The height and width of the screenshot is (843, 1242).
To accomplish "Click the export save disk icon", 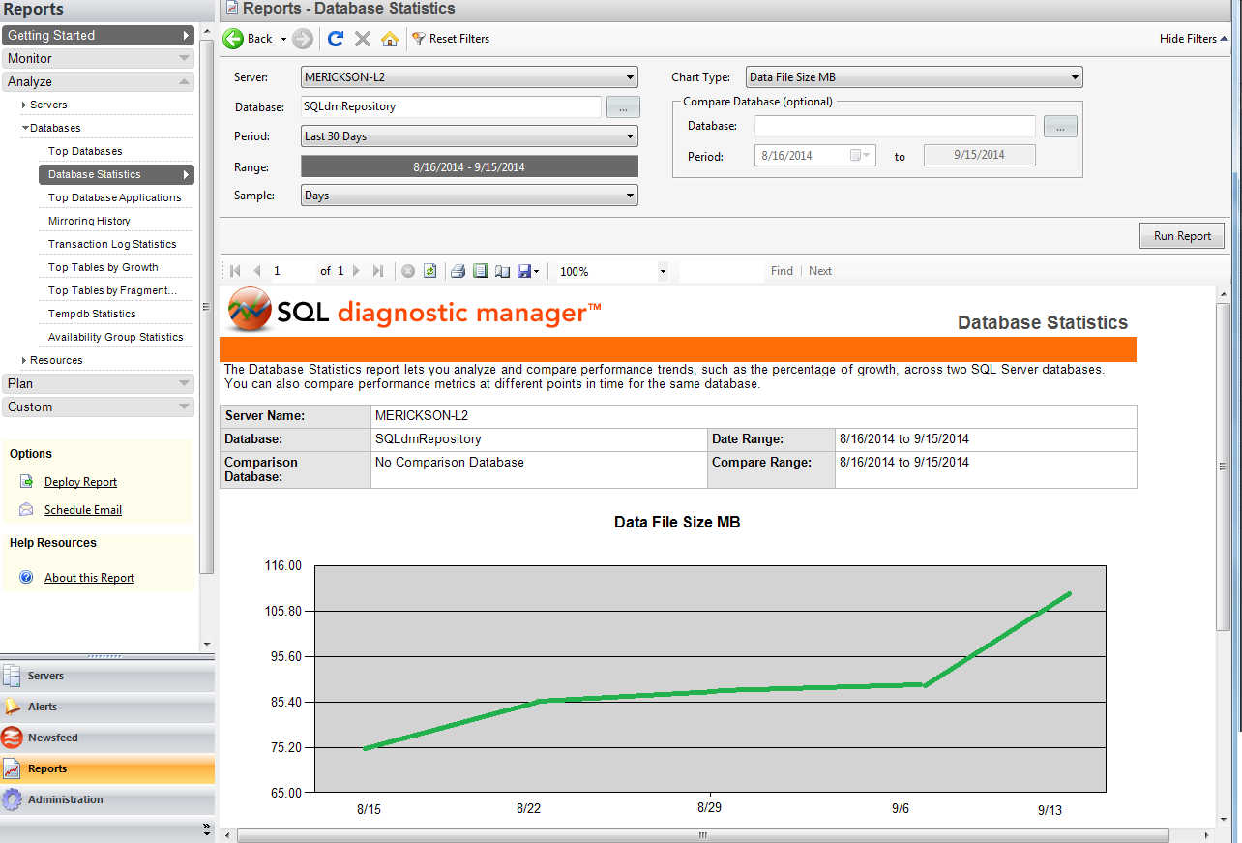I will click(524, 271).
